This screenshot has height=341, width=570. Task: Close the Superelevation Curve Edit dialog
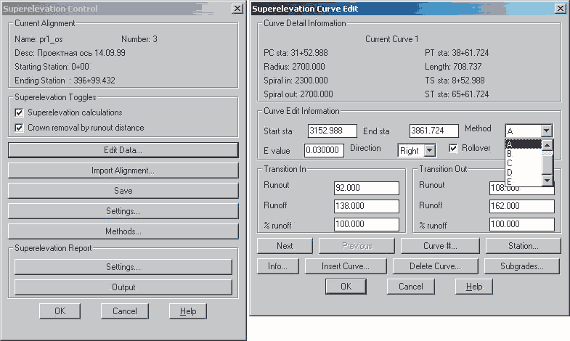(559, 8)
